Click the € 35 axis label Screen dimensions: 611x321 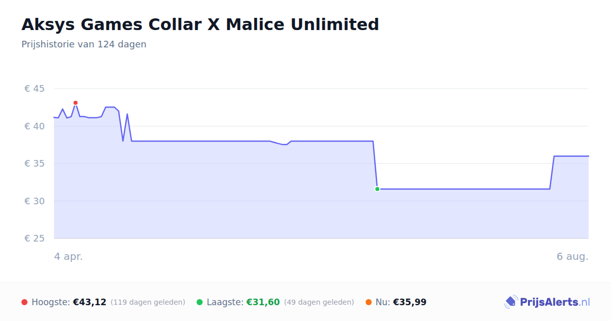[35, 164]
